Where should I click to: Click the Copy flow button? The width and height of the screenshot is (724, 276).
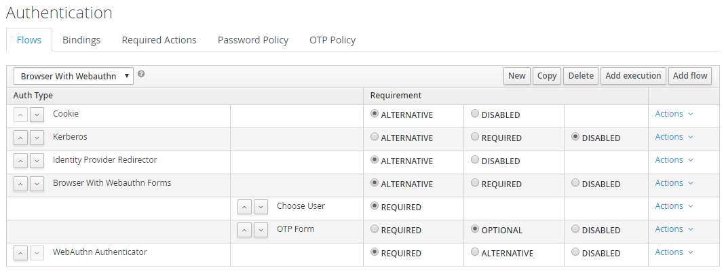click(x=547, y=76)
